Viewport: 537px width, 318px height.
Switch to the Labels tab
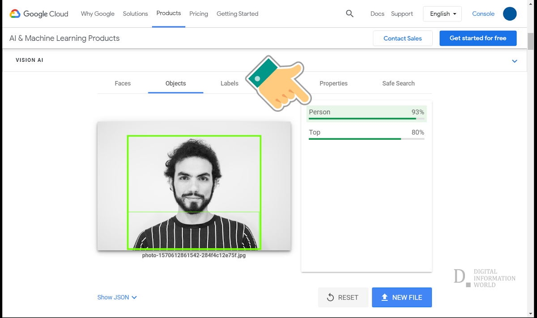(230, 83)
